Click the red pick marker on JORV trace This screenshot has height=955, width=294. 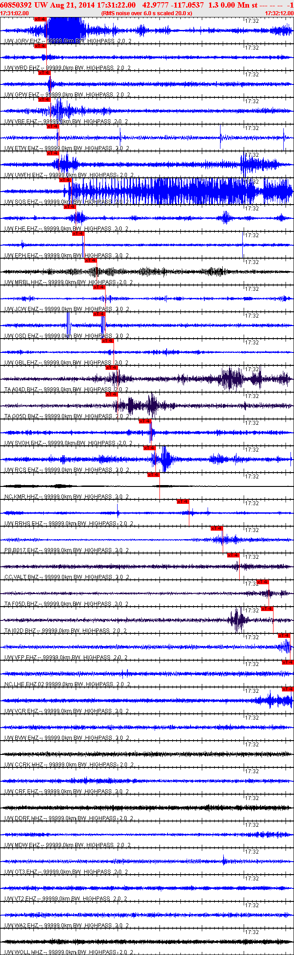click(40, 19)
